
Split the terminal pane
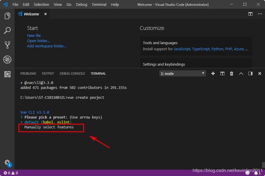[222, 73]
